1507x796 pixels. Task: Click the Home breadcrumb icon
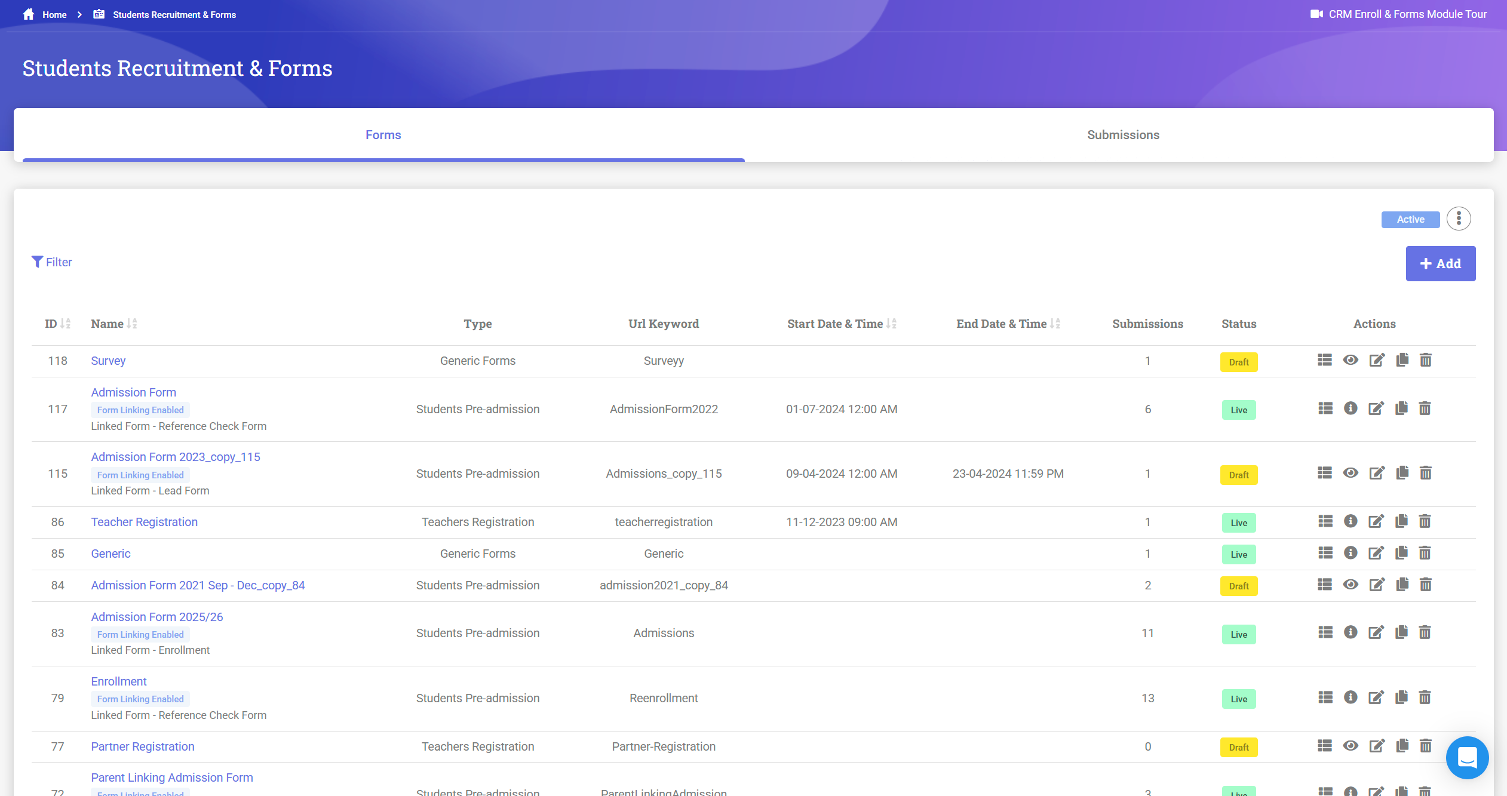click(x=28, y=14)
